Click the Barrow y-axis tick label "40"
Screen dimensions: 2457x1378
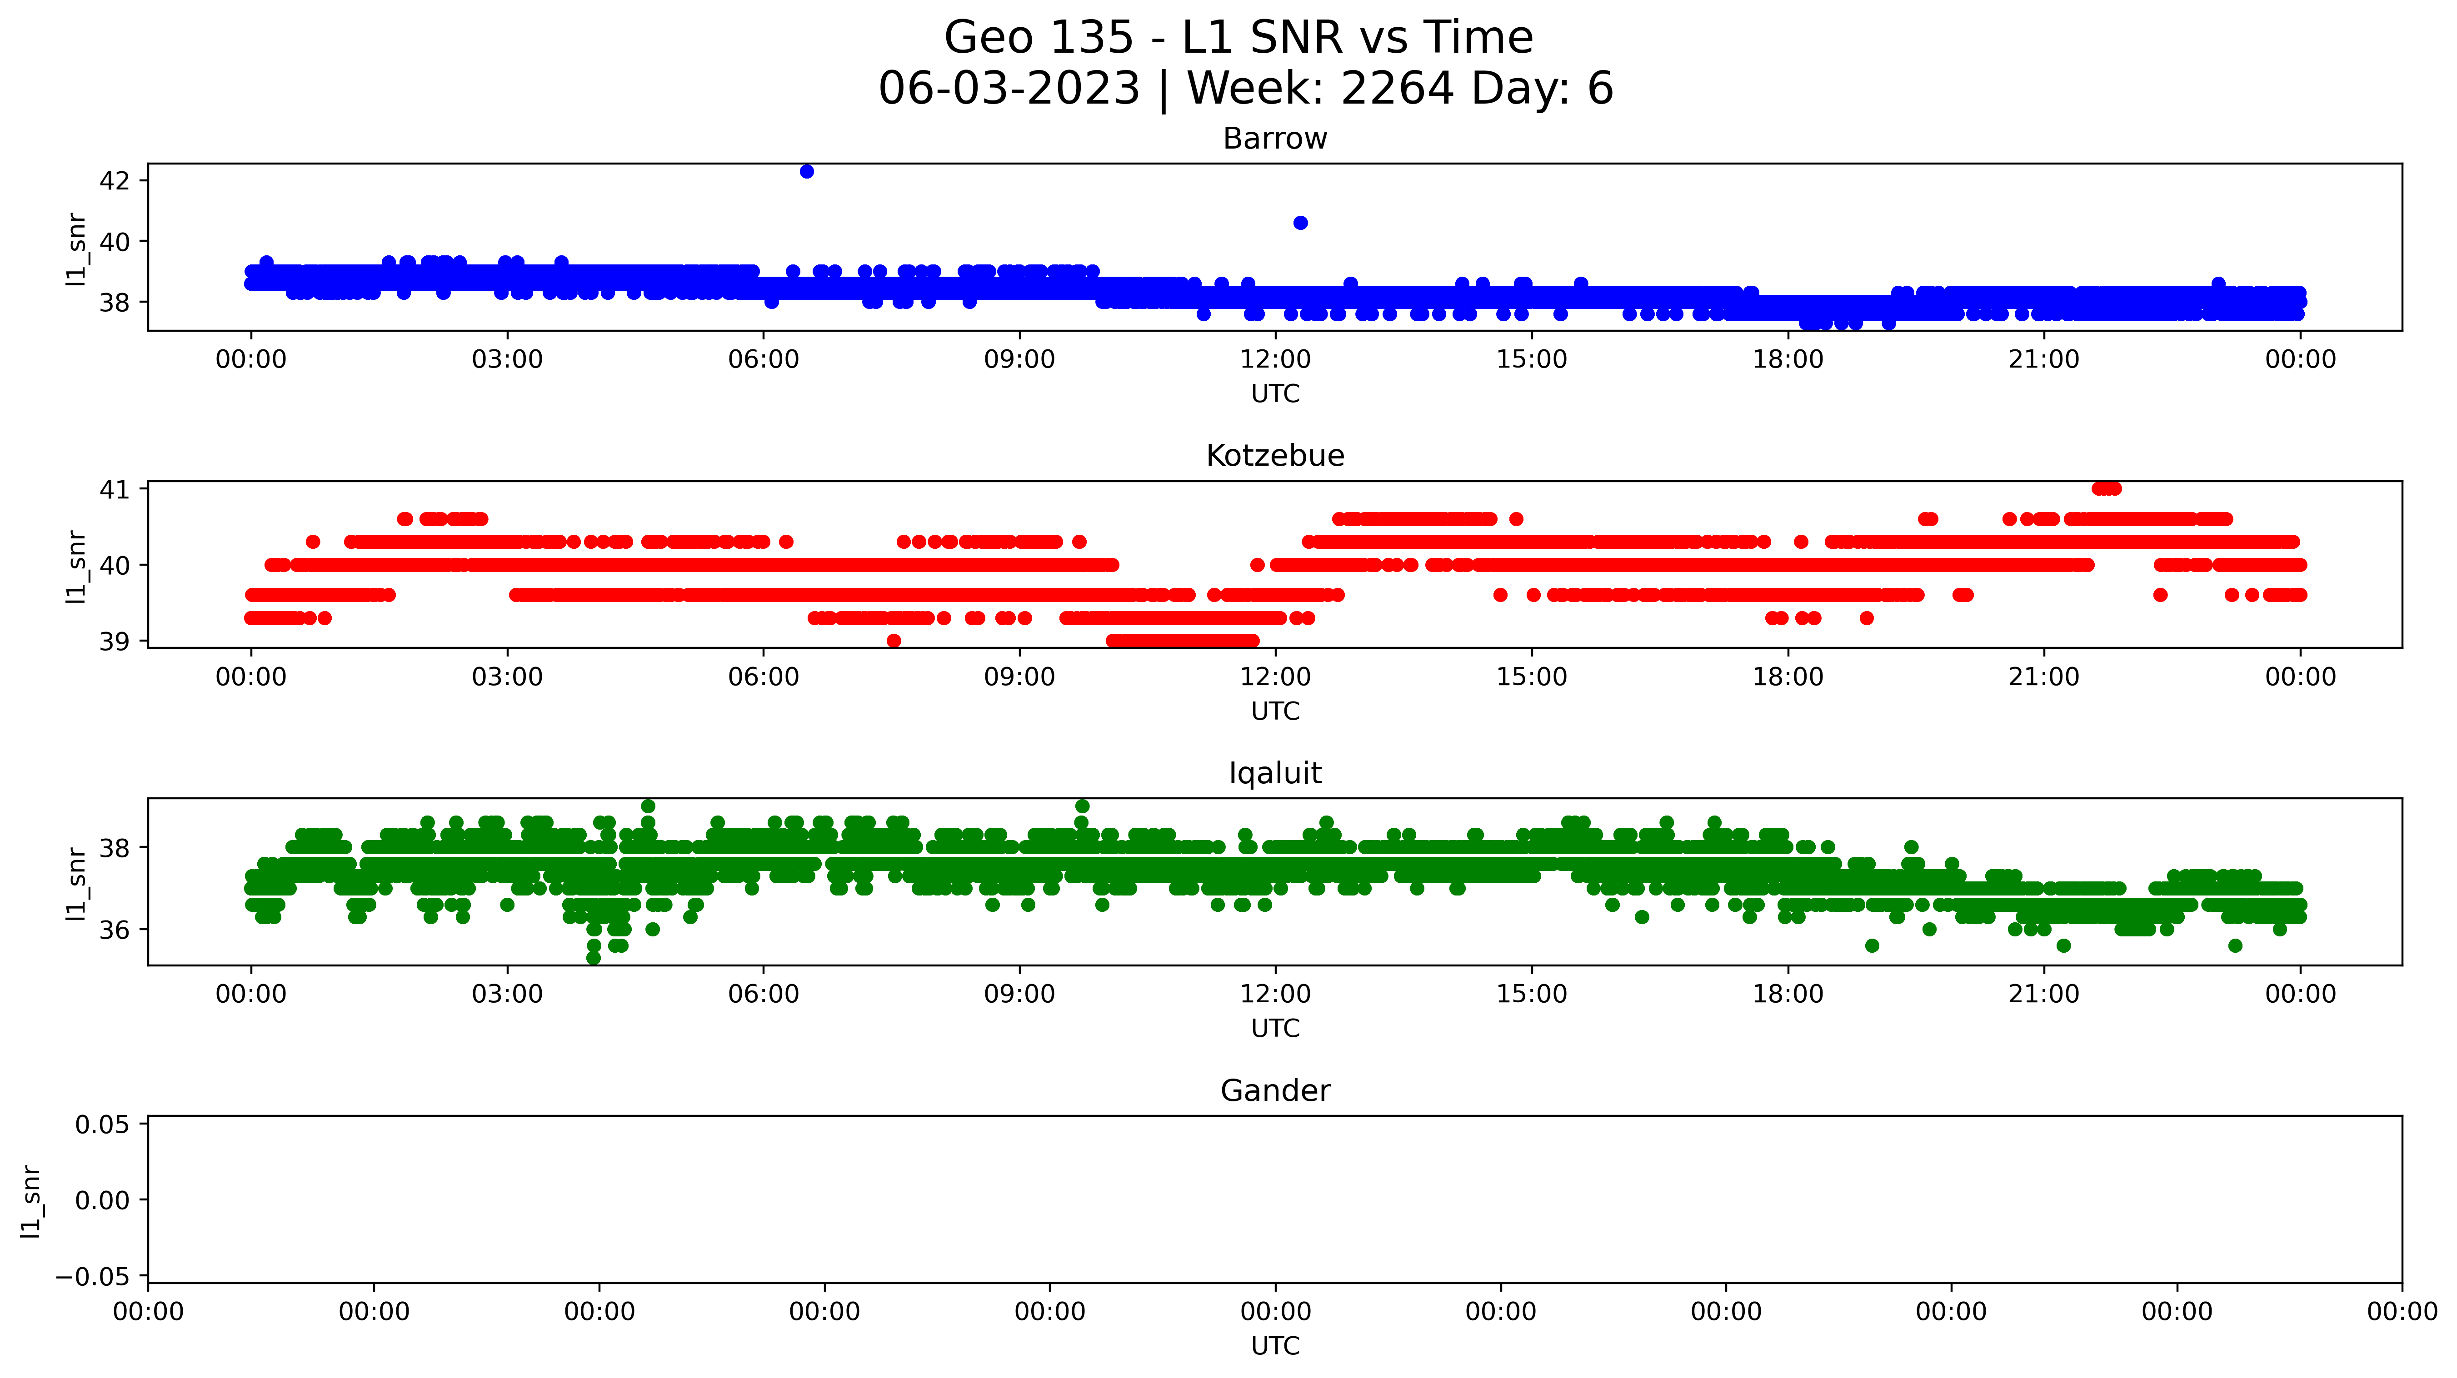pos(115,241)
